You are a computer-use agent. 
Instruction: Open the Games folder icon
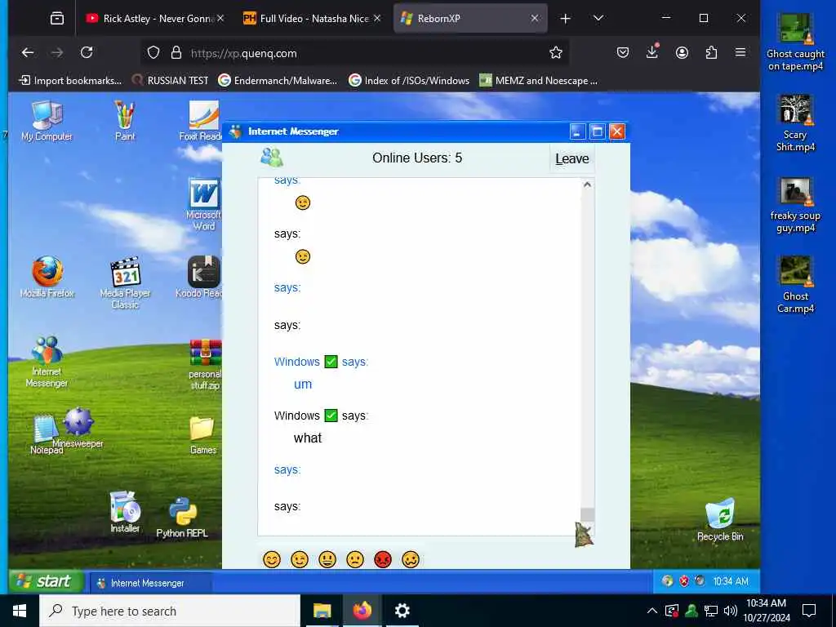point(202,435)
